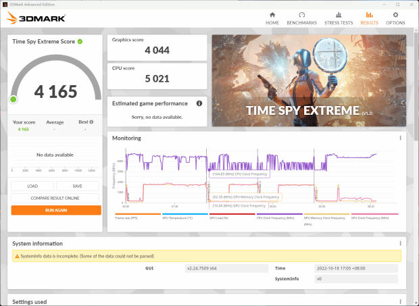419x306 pixels.
Task: Open the System information three-dot menu
Action: pyautogui.click(x=400, y=243)
